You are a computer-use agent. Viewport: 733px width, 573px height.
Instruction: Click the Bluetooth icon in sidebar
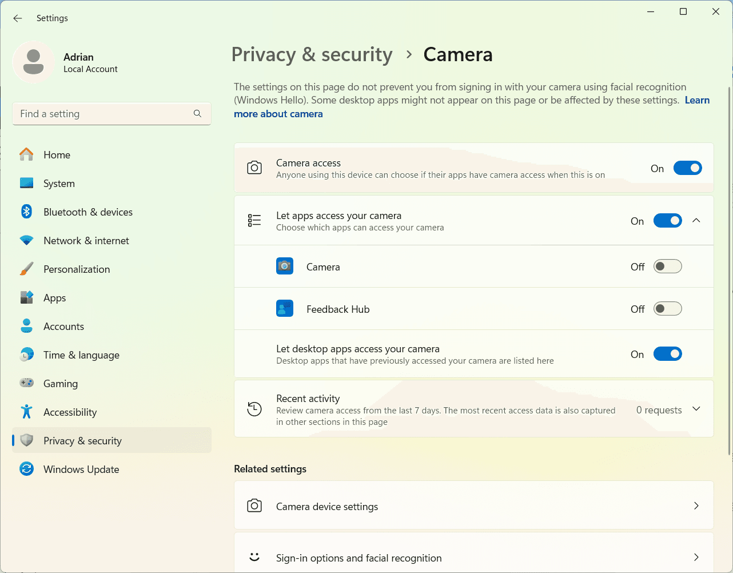[x=26, y=212]
